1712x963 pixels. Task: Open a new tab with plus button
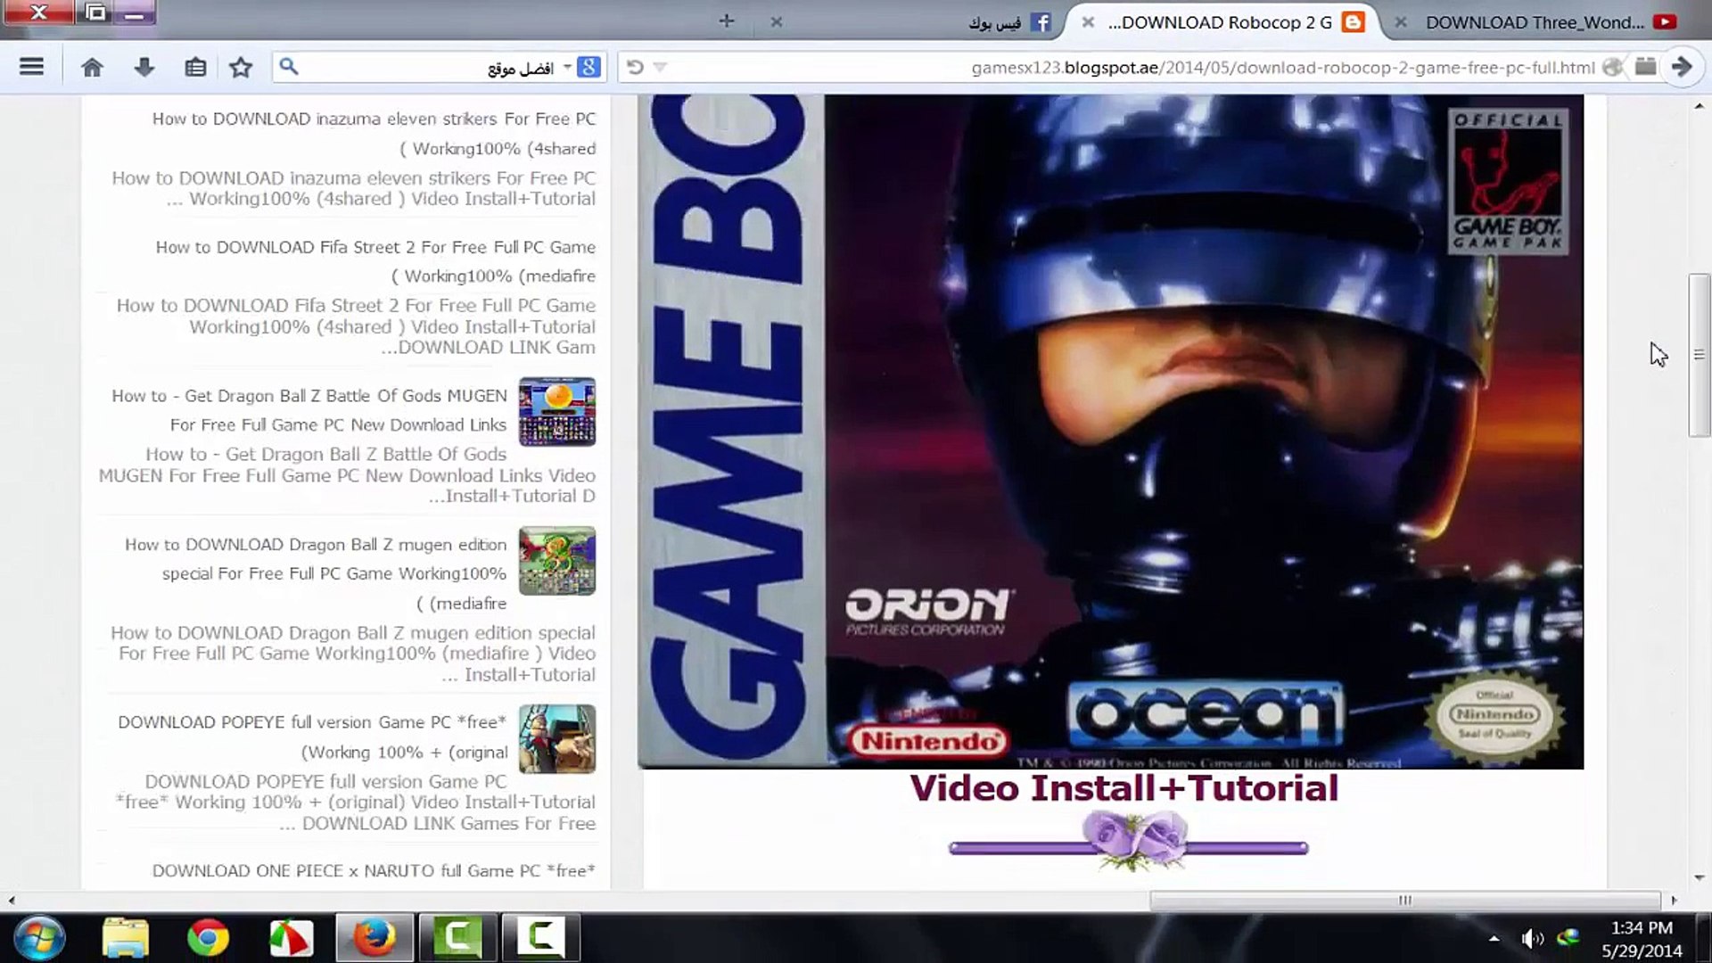click(x=727, y=21)
